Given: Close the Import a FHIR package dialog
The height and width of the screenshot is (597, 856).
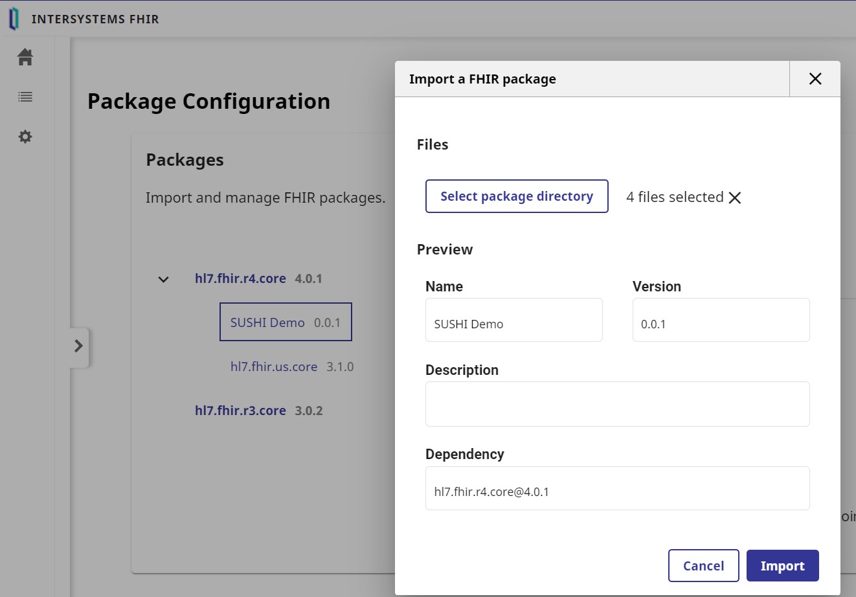Looking at the screenshot, I should coord(815,79).
